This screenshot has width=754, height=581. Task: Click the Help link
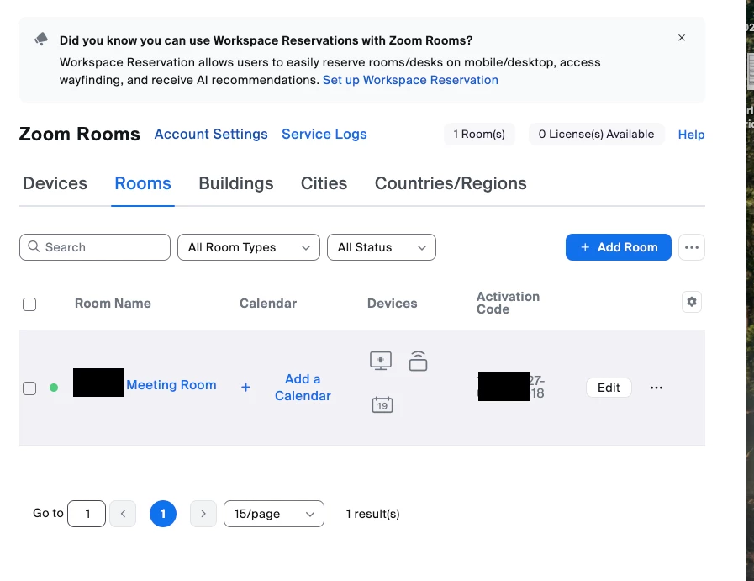tap(691, 135)
